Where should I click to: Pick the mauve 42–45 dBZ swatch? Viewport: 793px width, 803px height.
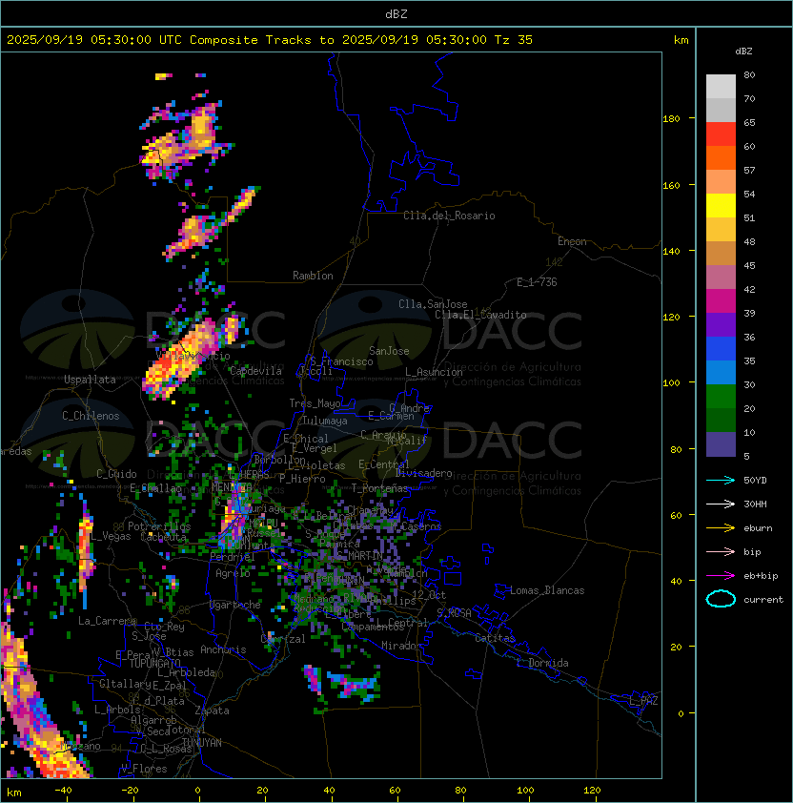coord(721,278)
